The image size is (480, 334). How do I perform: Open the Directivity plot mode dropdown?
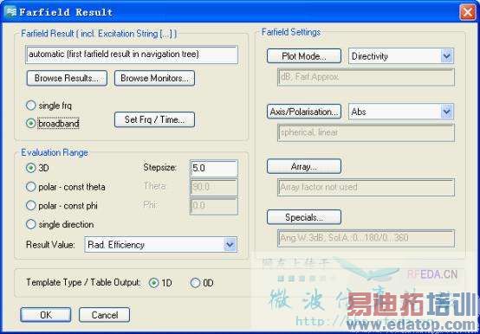pos(446,56)
